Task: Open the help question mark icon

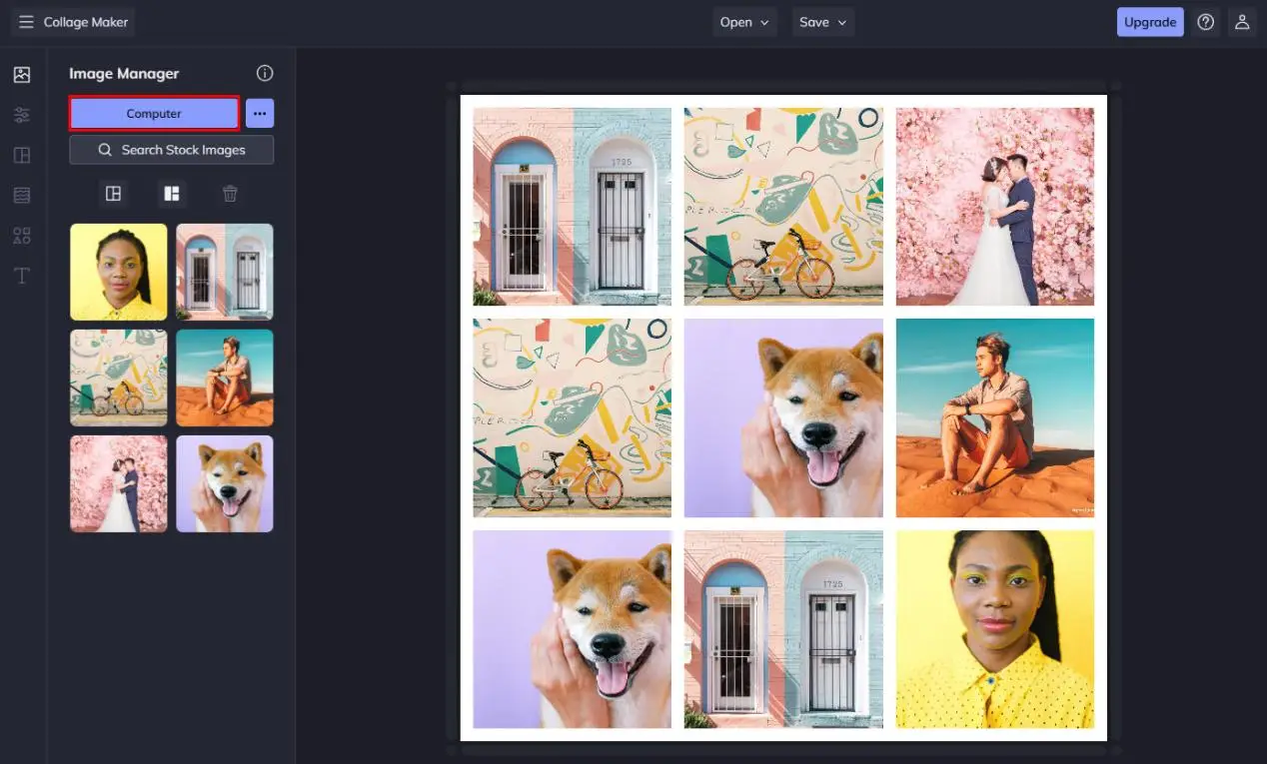Action: (1206, 22)
